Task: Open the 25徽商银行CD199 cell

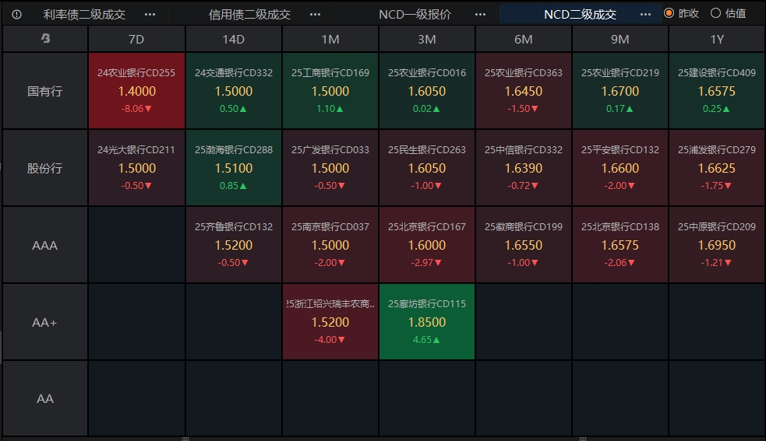Action: (x=524, y=245)
